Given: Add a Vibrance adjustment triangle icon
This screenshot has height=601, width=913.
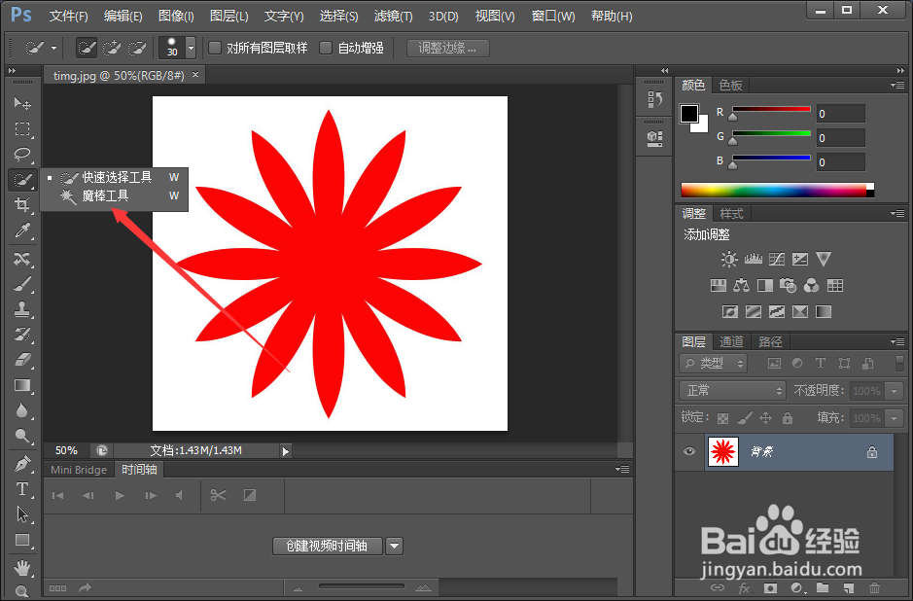Looking at the screenshot, I should 824,259.
